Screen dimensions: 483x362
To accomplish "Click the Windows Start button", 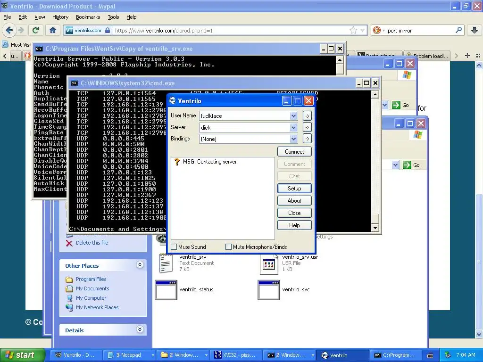I will [x=22, y=355].
